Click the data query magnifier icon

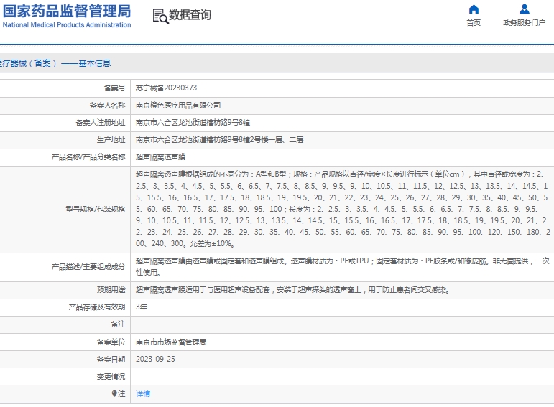pos(160,17)
